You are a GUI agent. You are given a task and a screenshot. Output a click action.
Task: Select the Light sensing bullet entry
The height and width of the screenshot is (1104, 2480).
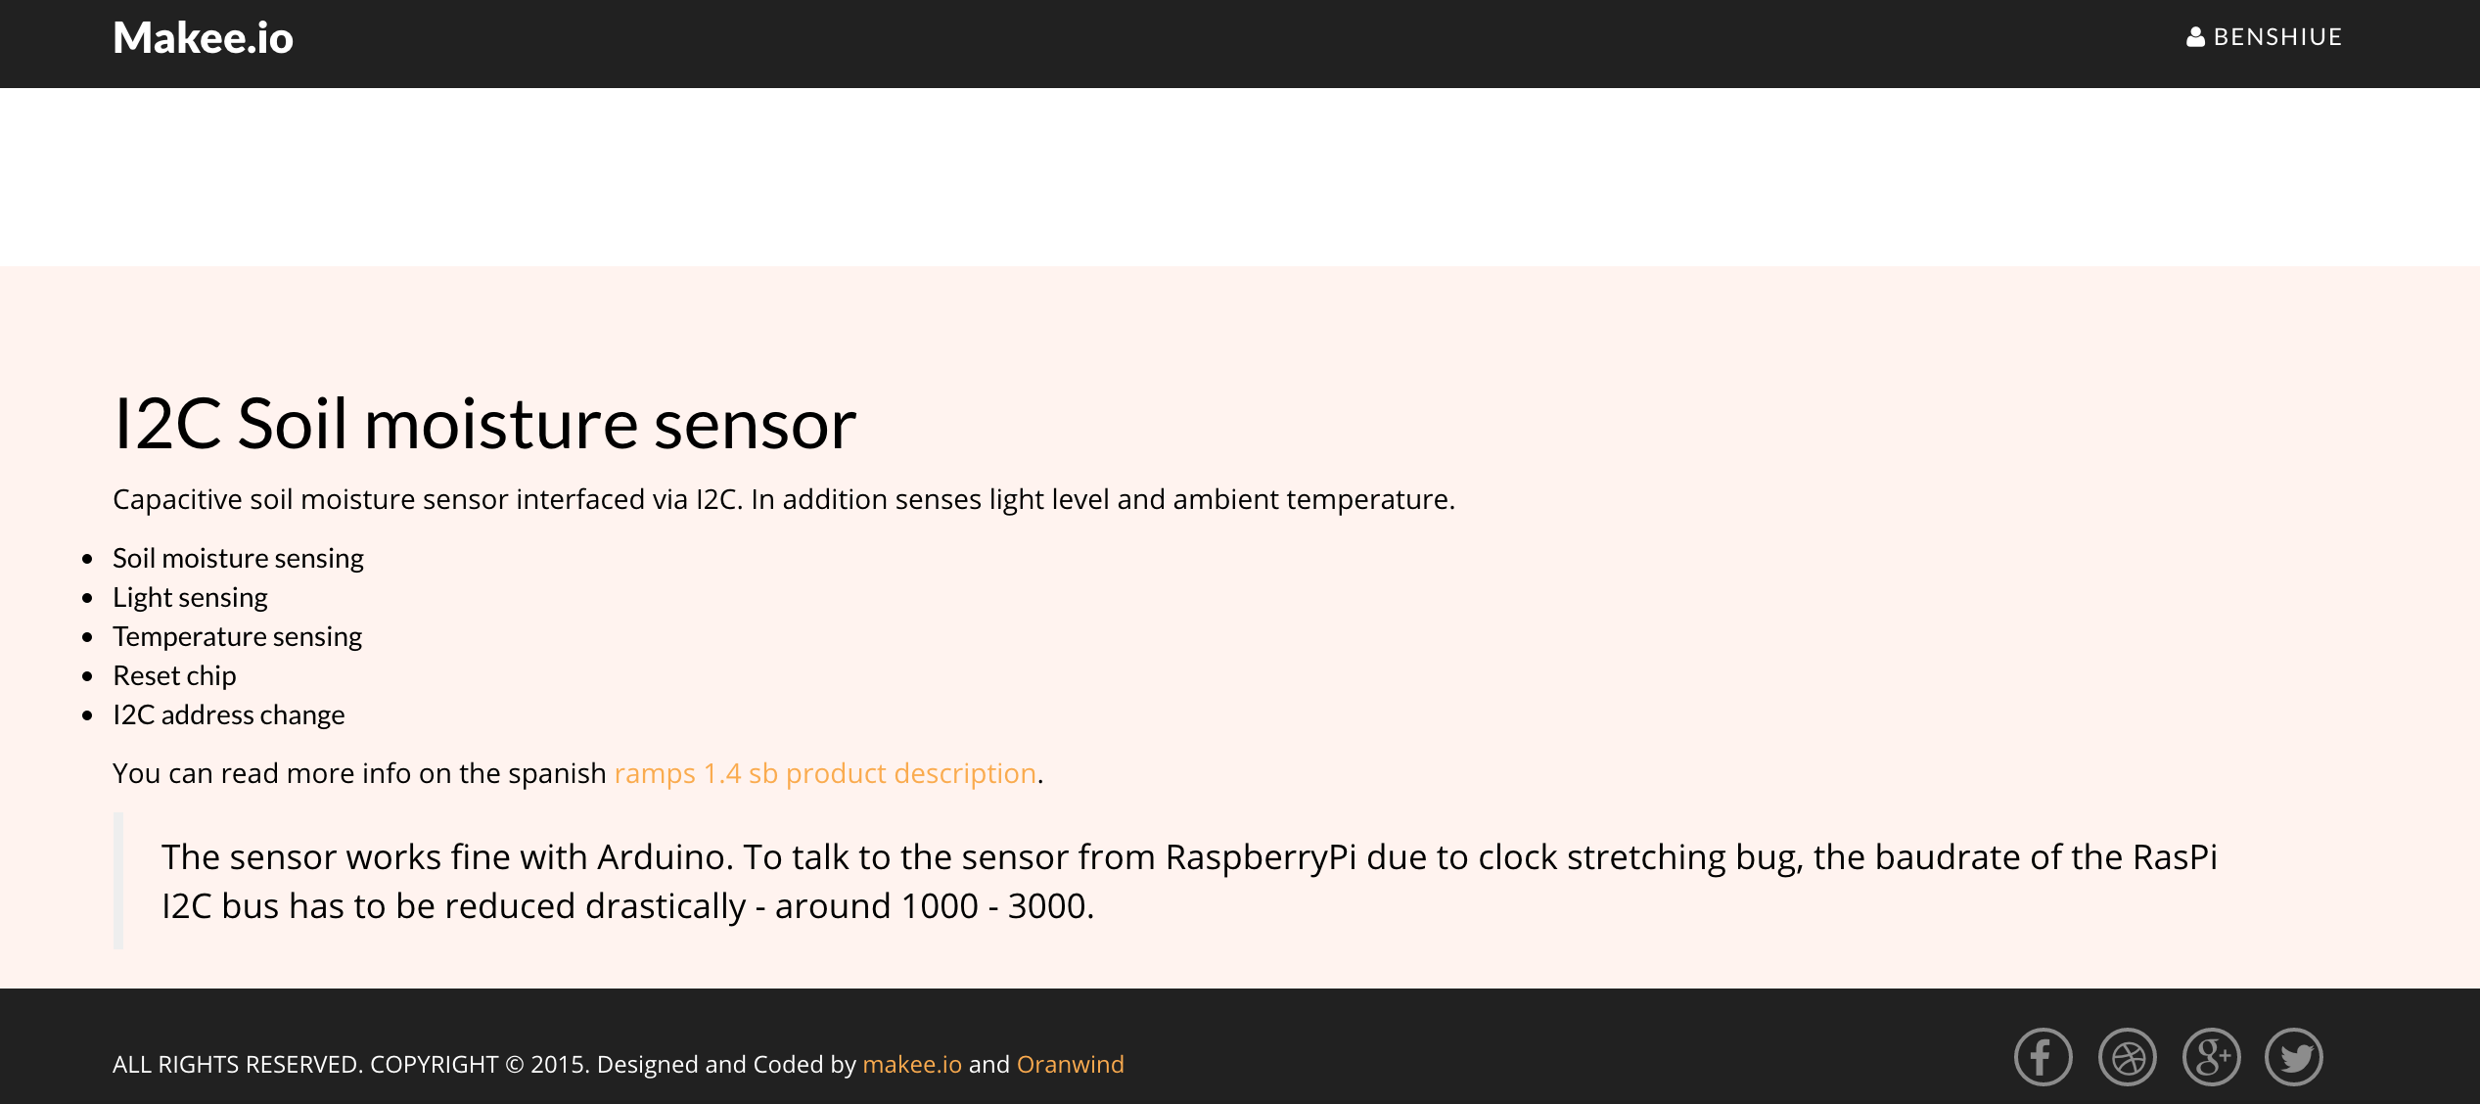pos(190,596)
